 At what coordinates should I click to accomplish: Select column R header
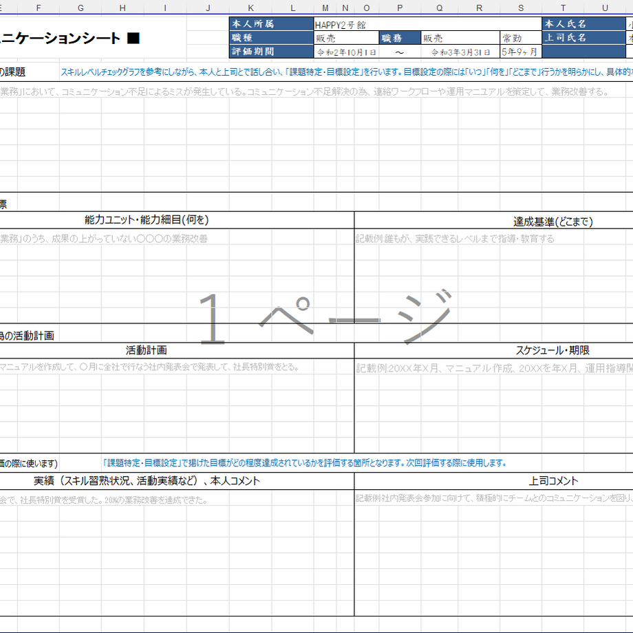coord(479,8)
